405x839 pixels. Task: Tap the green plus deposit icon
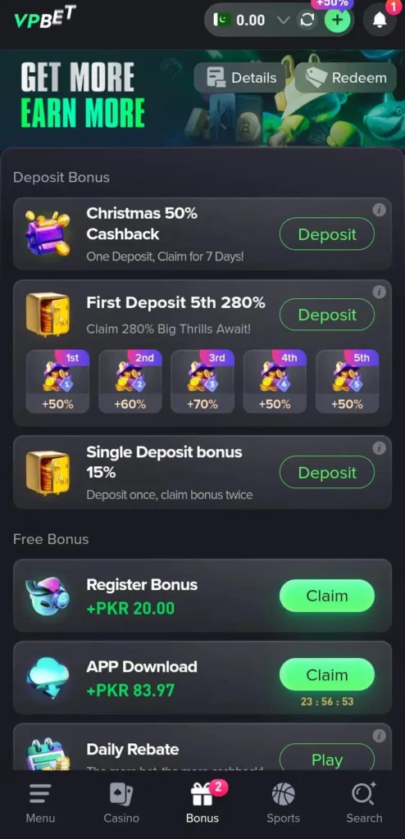tap(338, 20)
